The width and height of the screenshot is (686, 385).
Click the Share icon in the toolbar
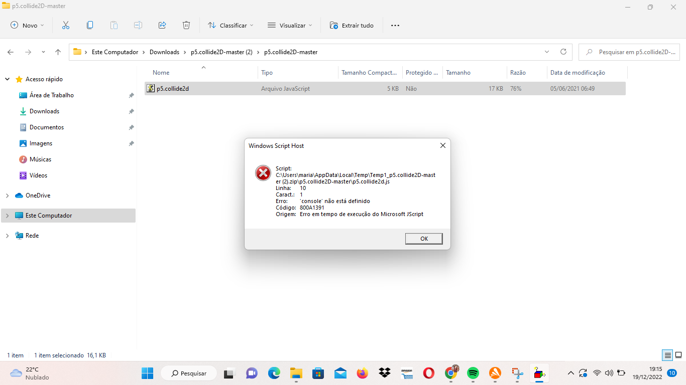coord(162,25)
